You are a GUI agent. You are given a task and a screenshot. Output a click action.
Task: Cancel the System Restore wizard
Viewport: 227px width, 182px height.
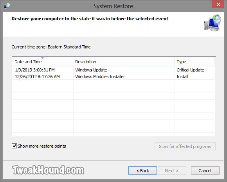205,170
